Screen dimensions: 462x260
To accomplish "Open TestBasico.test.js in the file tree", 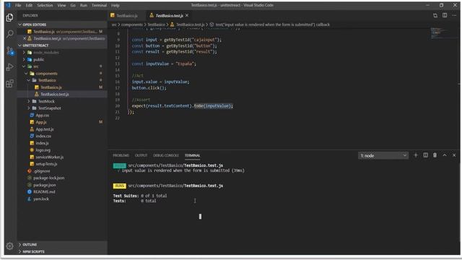I will point(62,94).
